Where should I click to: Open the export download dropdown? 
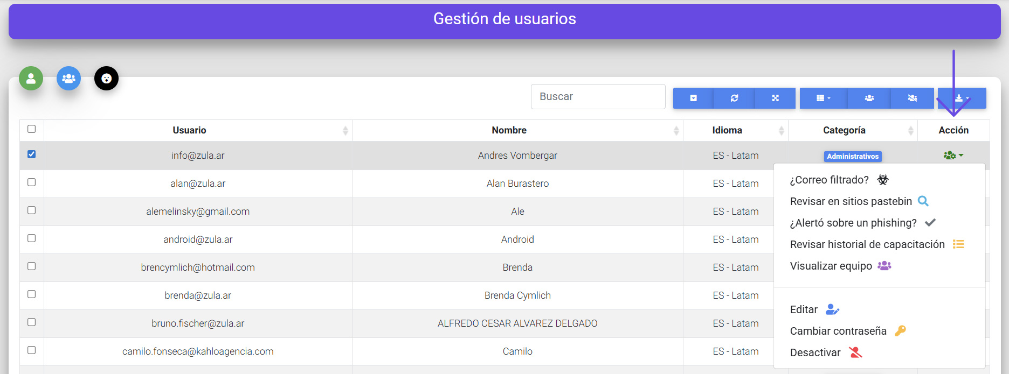point(962,98)
